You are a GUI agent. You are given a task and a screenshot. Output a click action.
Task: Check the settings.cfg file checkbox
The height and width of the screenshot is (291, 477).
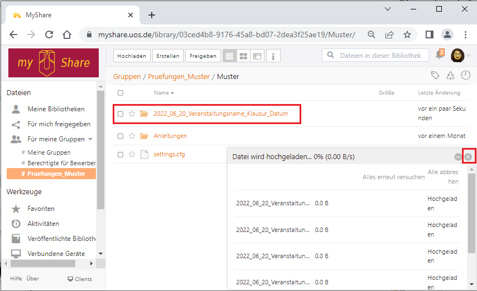click(x=121, y=154)
